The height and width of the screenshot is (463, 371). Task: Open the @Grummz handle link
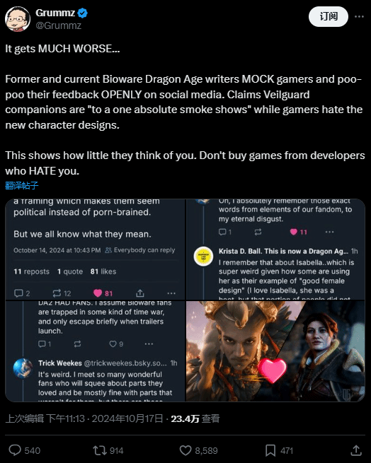[x=59, y=25]
